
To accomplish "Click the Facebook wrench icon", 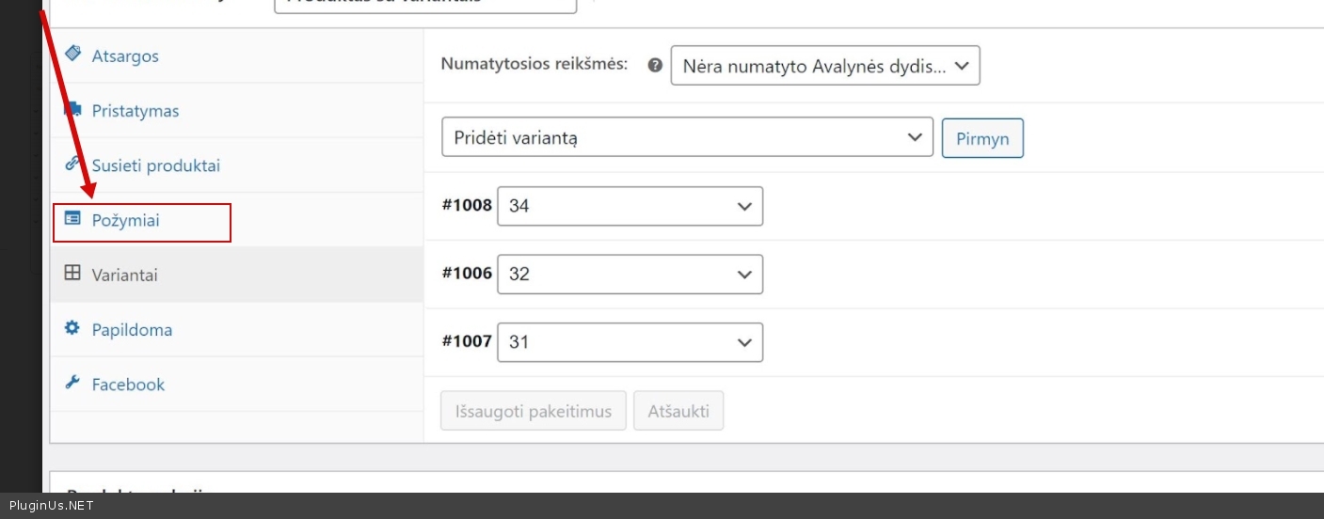I will (x=72, y=383).
